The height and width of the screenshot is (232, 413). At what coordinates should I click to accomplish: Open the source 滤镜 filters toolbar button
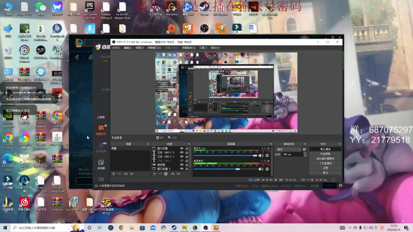172,138
